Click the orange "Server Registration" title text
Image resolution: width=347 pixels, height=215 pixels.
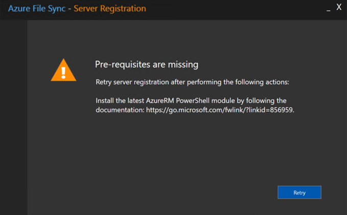click(110, 9)
